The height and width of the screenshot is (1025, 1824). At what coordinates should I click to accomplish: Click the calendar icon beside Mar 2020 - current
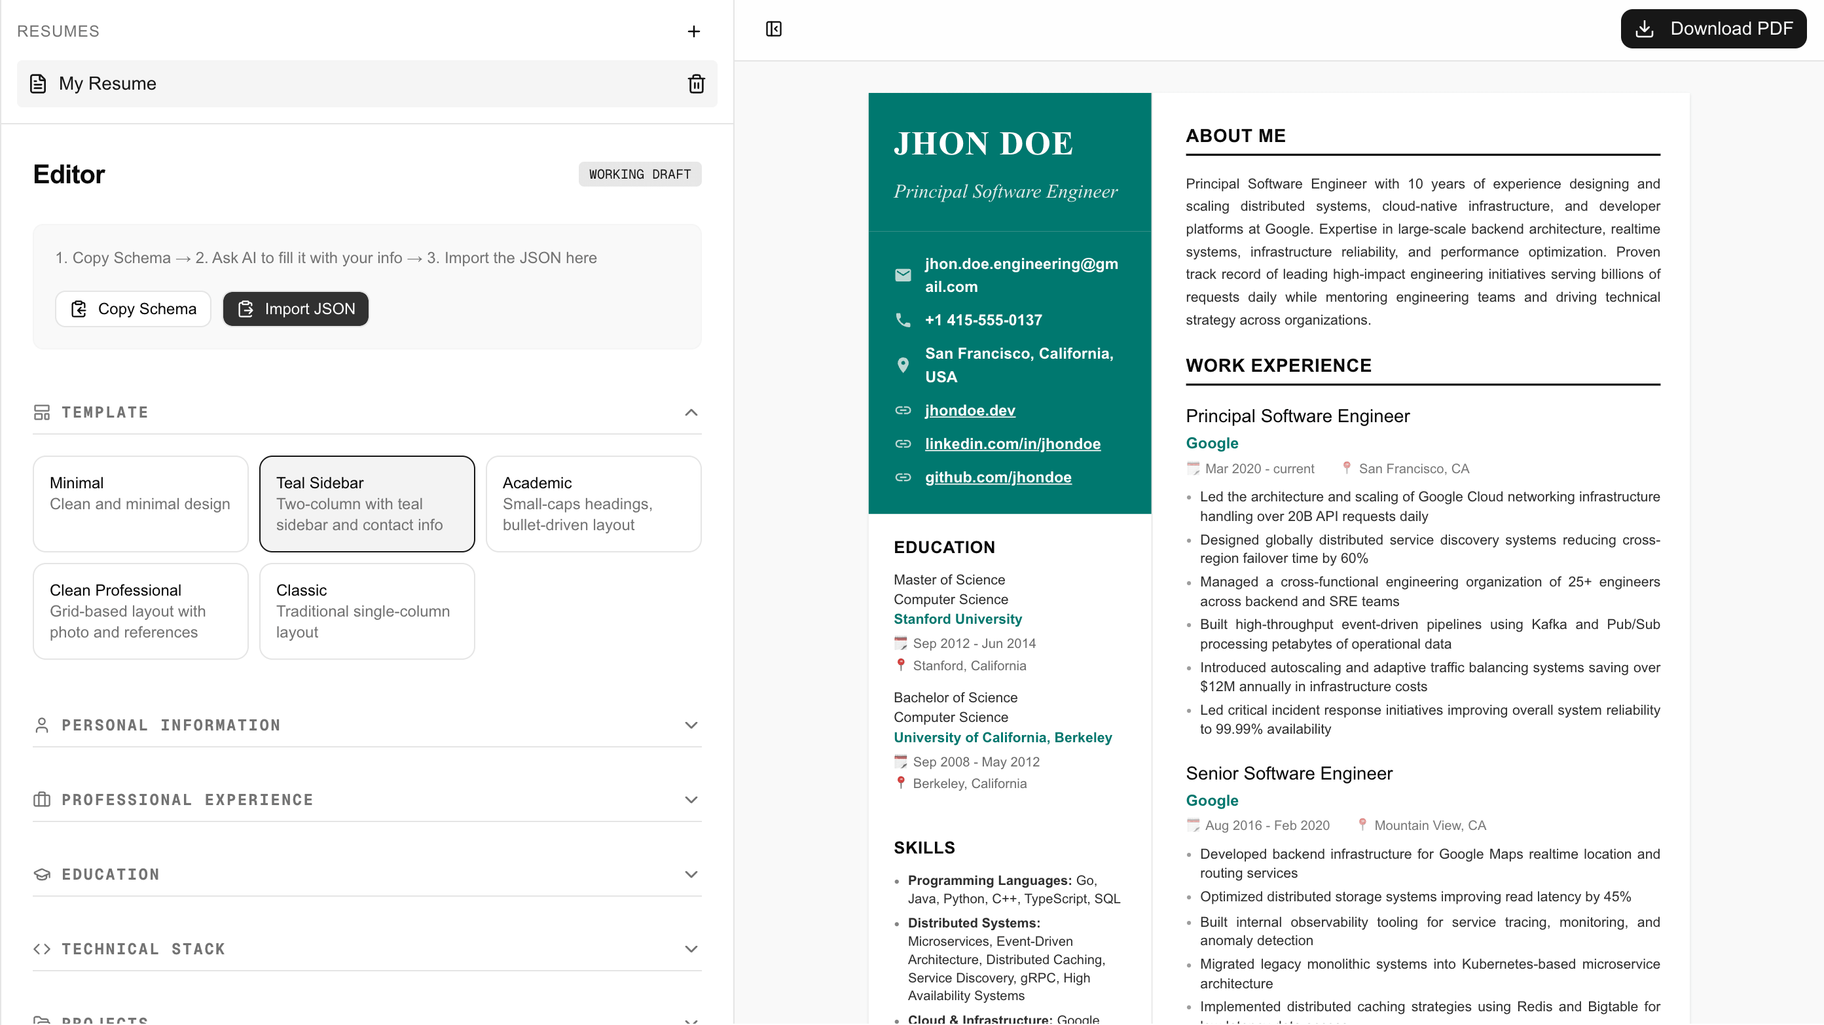pos(1193,469)
